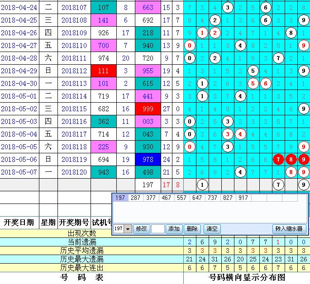The width and height of the screenshot is (310, 284).
Task: Click solid red 7 ball in row 2018119
Action: pos(278,159)
